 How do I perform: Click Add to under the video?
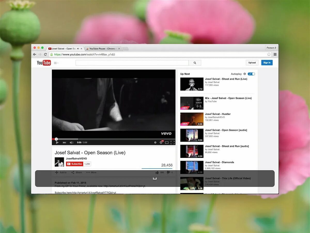pos(61,172)
